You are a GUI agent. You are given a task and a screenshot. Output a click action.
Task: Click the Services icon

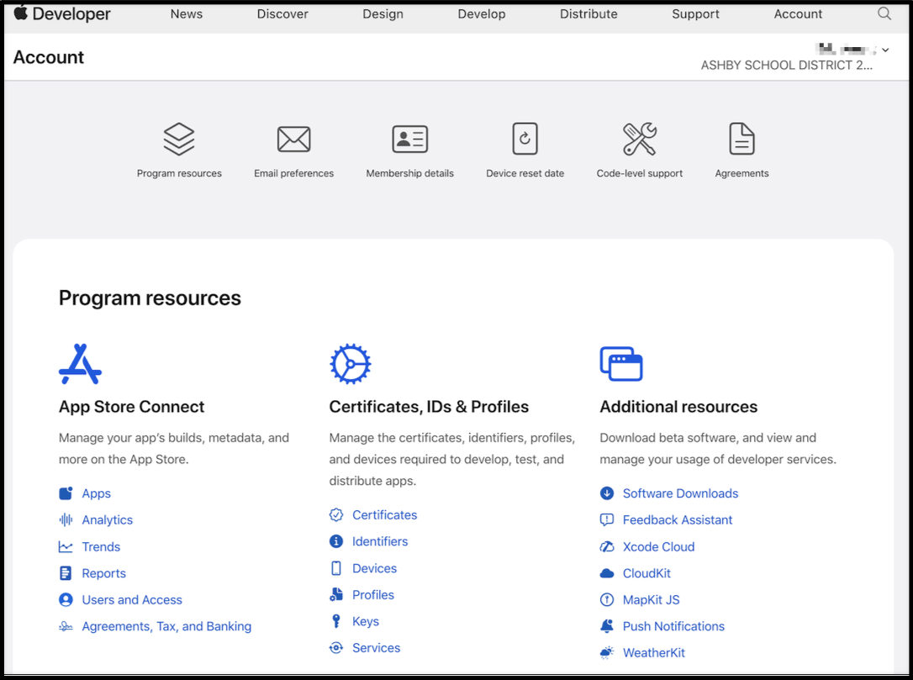[336, 647]
